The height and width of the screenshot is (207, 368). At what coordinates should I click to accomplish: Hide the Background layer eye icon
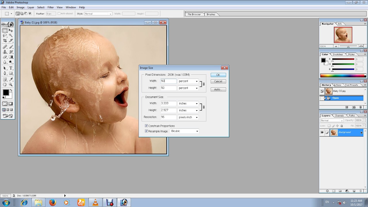(x=322, y=132)
